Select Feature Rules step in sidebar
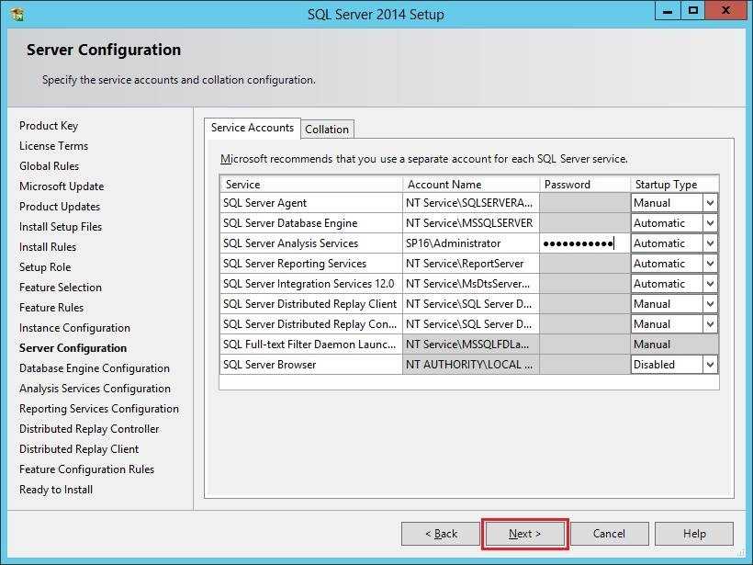Viewport: 753px width, 565px height. [x=51, y=308]
